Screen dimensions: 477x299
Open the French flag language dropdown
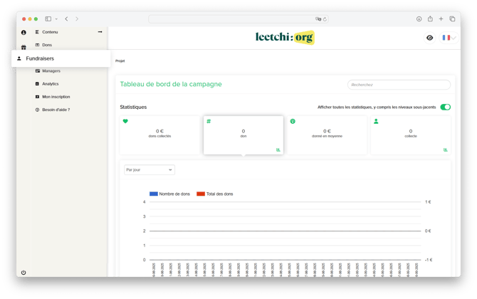[x=449, y=38]
